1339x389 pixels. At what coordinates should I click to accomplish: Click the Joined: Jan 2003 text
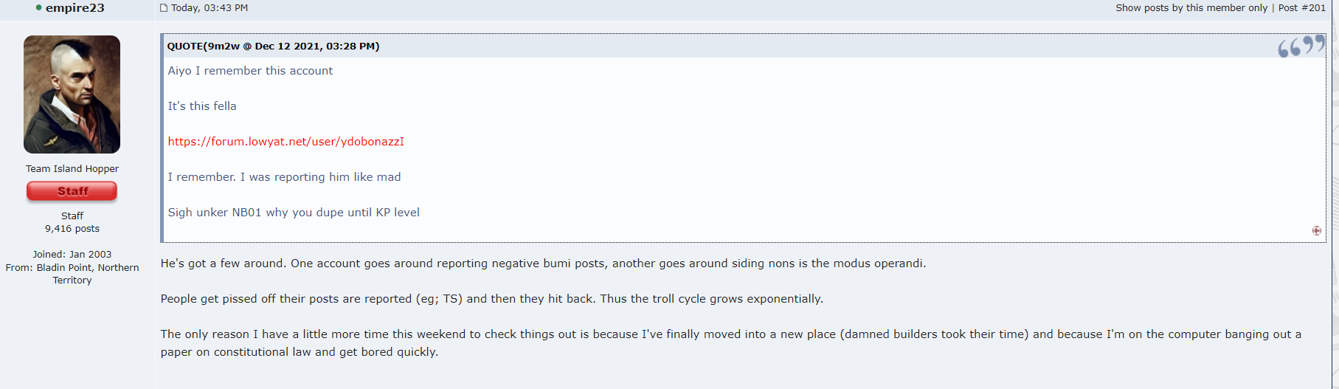click(72, 255)
